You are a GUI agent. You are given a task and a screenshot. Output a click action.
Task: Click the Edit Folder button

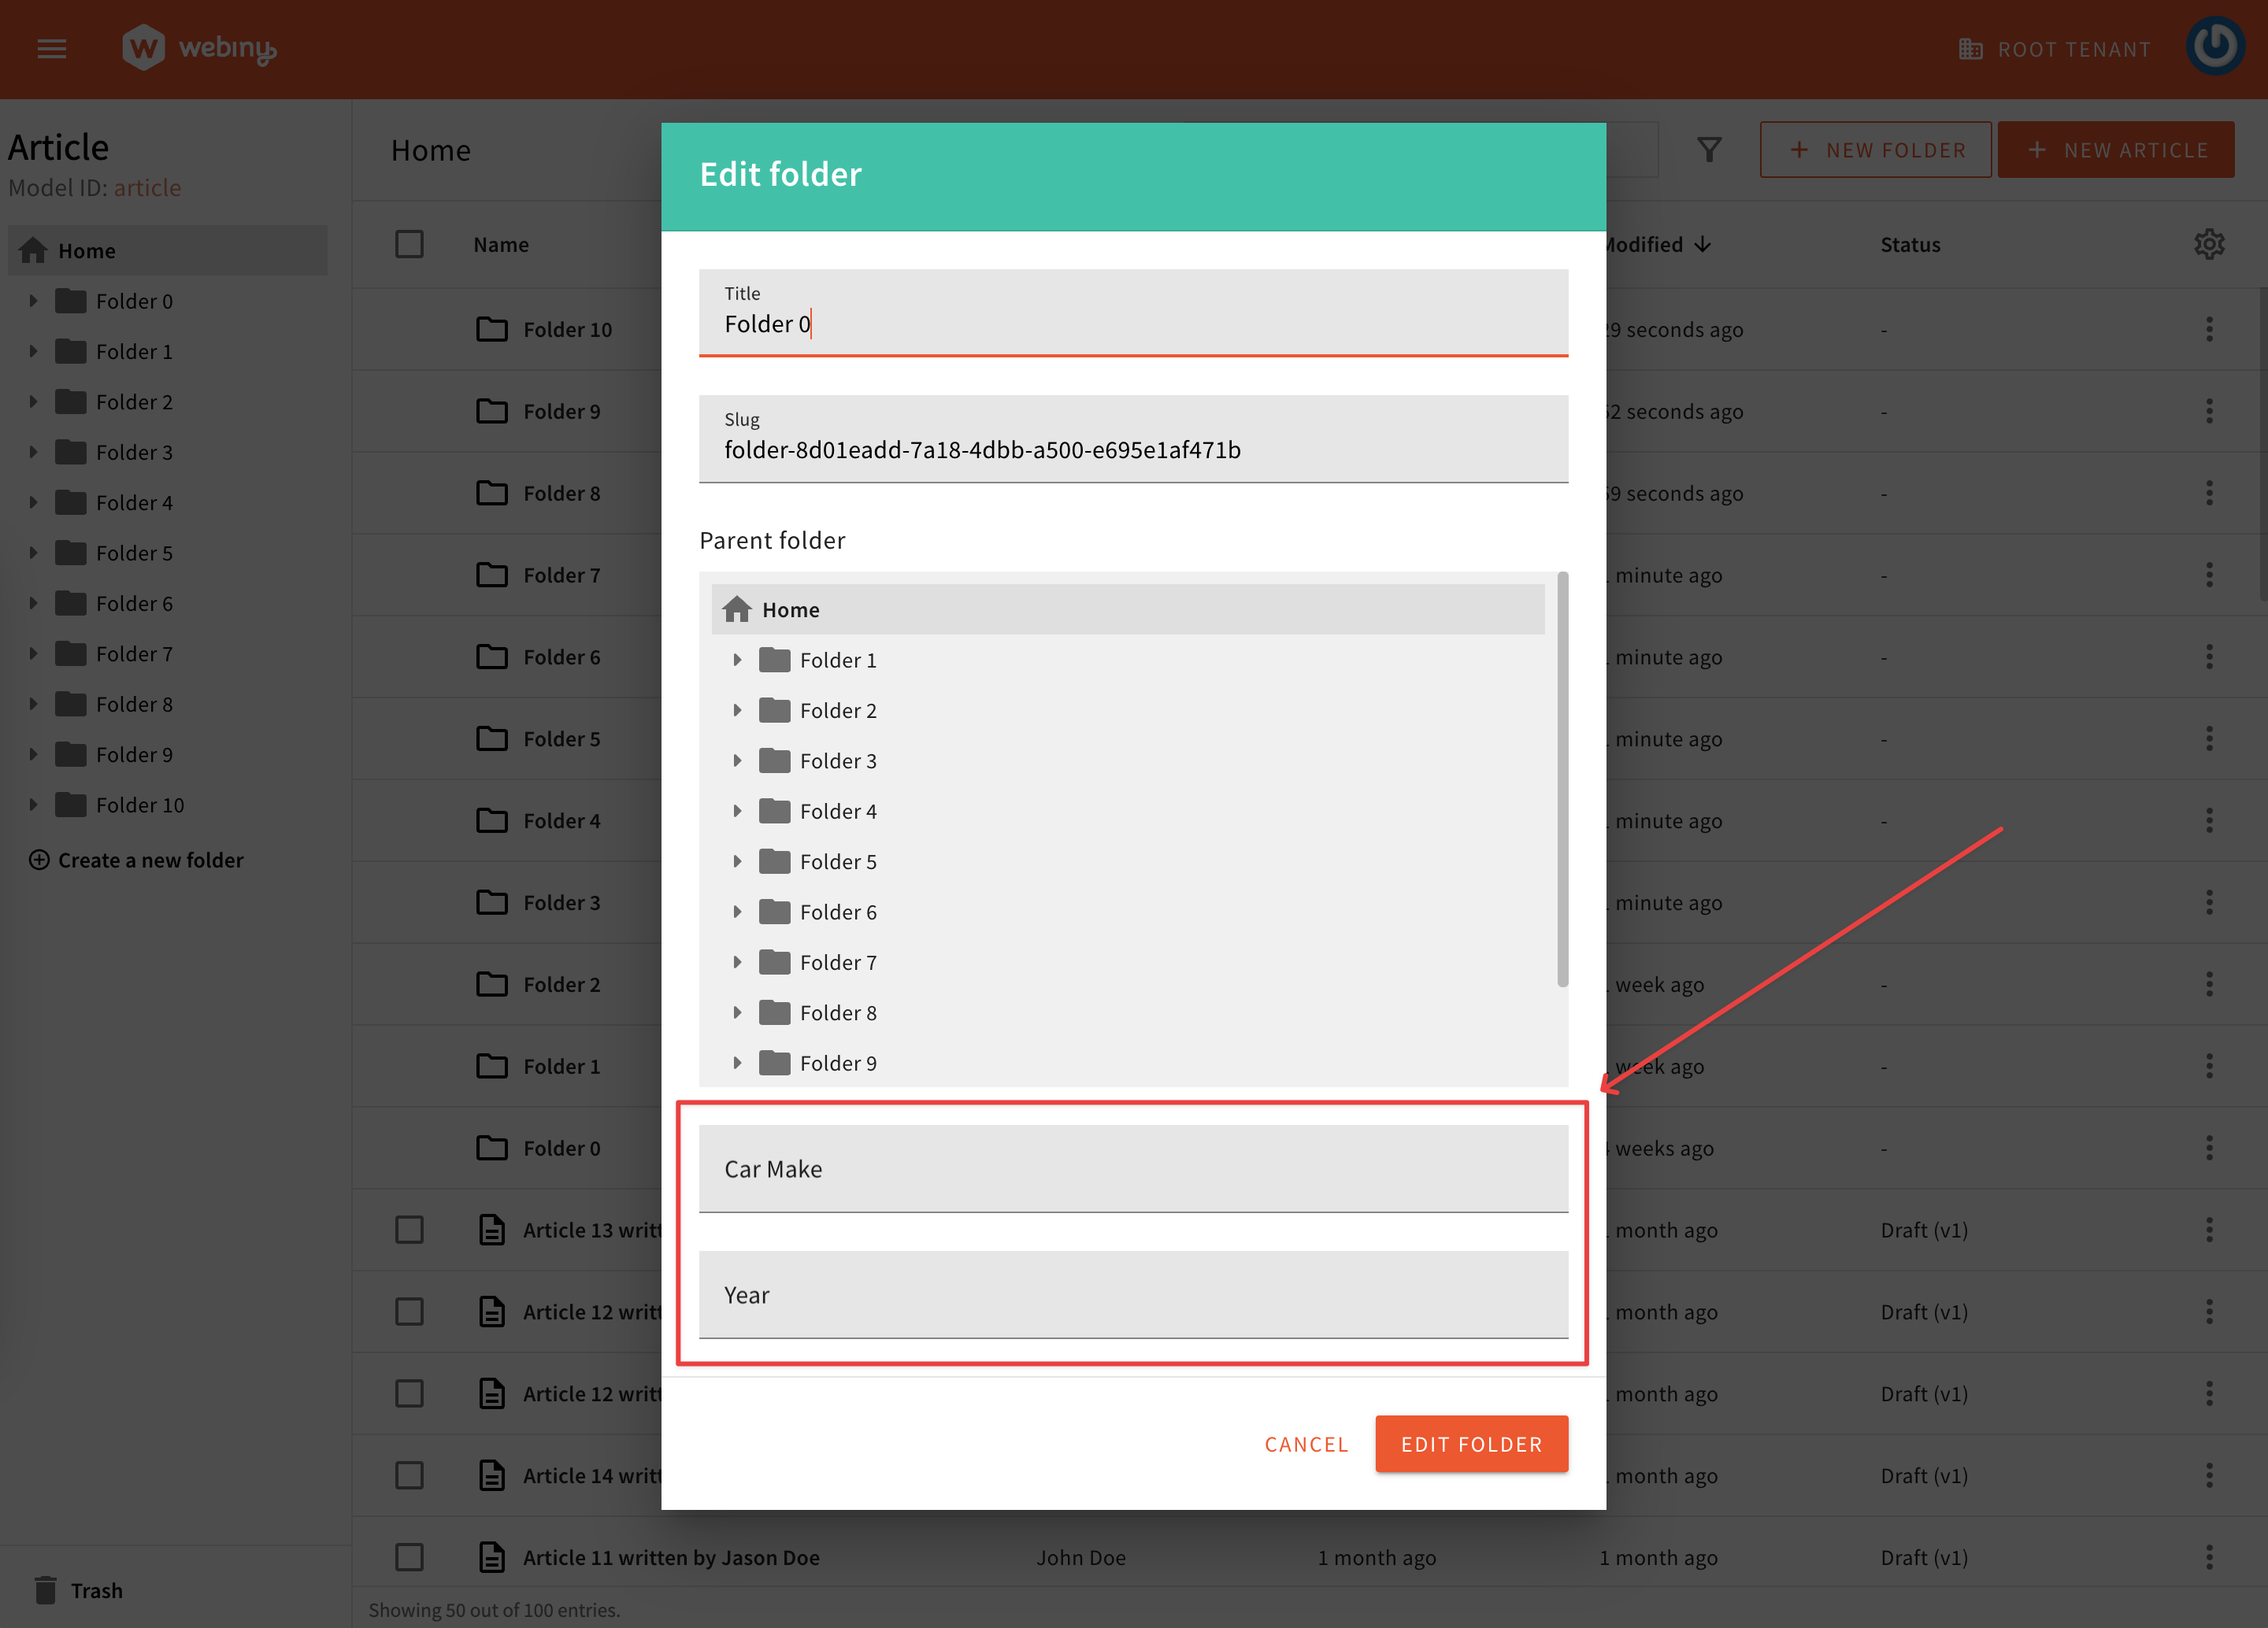click(1471, 1443)
